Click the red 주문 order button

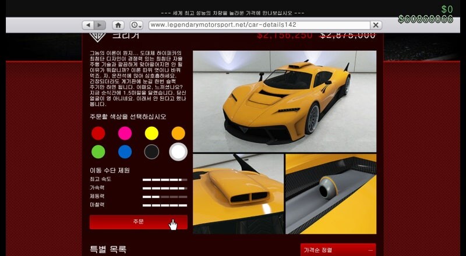(139, 222)
